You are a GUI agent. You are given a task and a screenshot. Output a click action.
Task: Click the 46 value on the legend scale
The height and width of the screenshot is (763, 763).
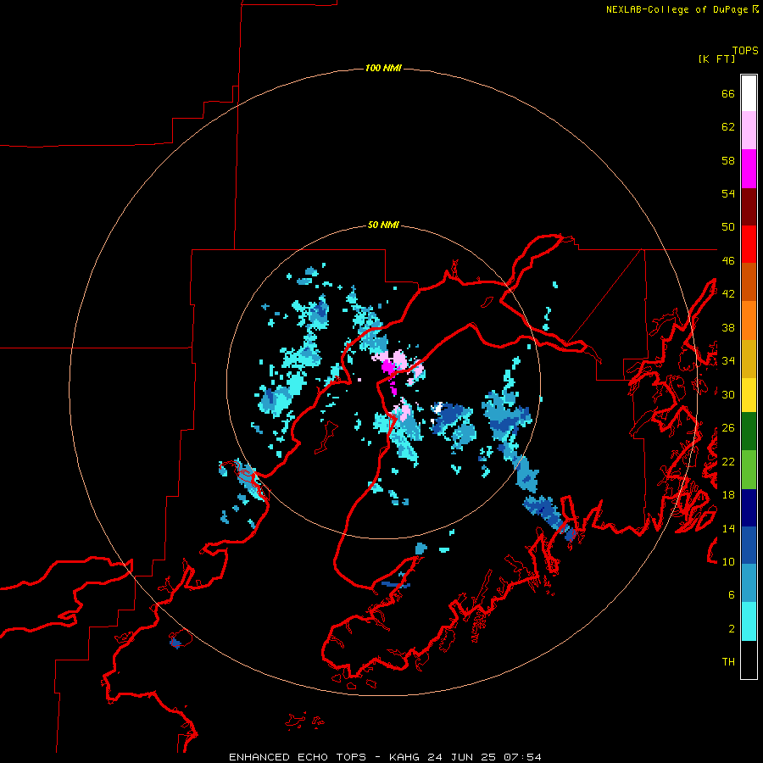(728, 261)
